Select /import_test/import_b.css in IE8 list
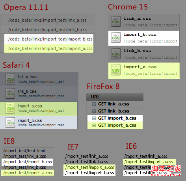The height and width of the screenshot is (181, 186). [x=27, y=162]
